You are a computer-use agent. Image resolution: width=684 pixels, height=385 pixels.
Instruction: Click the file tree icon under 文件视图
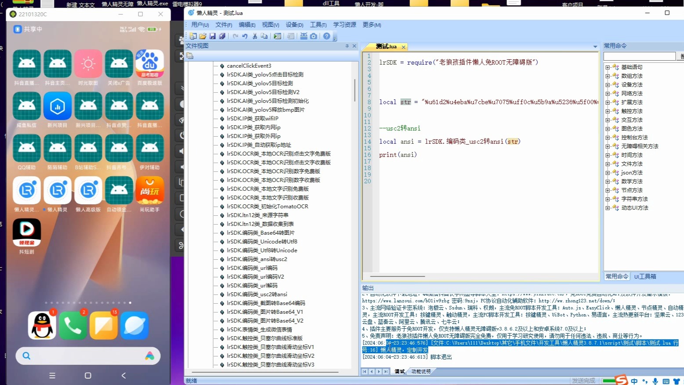click(190, 55)
